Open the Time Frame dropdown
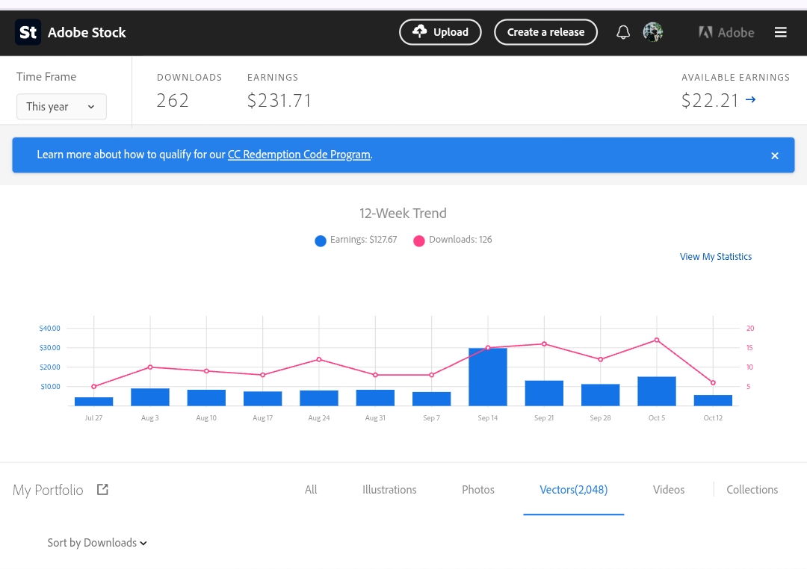Screen dimensions: 807x569 tap(61, 107)
